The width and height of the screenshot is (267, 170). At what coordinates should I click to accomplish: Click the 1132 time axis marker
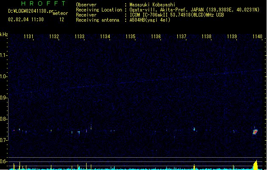point(54,37)
